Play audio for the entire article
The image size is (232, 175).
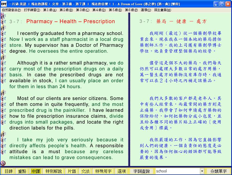3,16
